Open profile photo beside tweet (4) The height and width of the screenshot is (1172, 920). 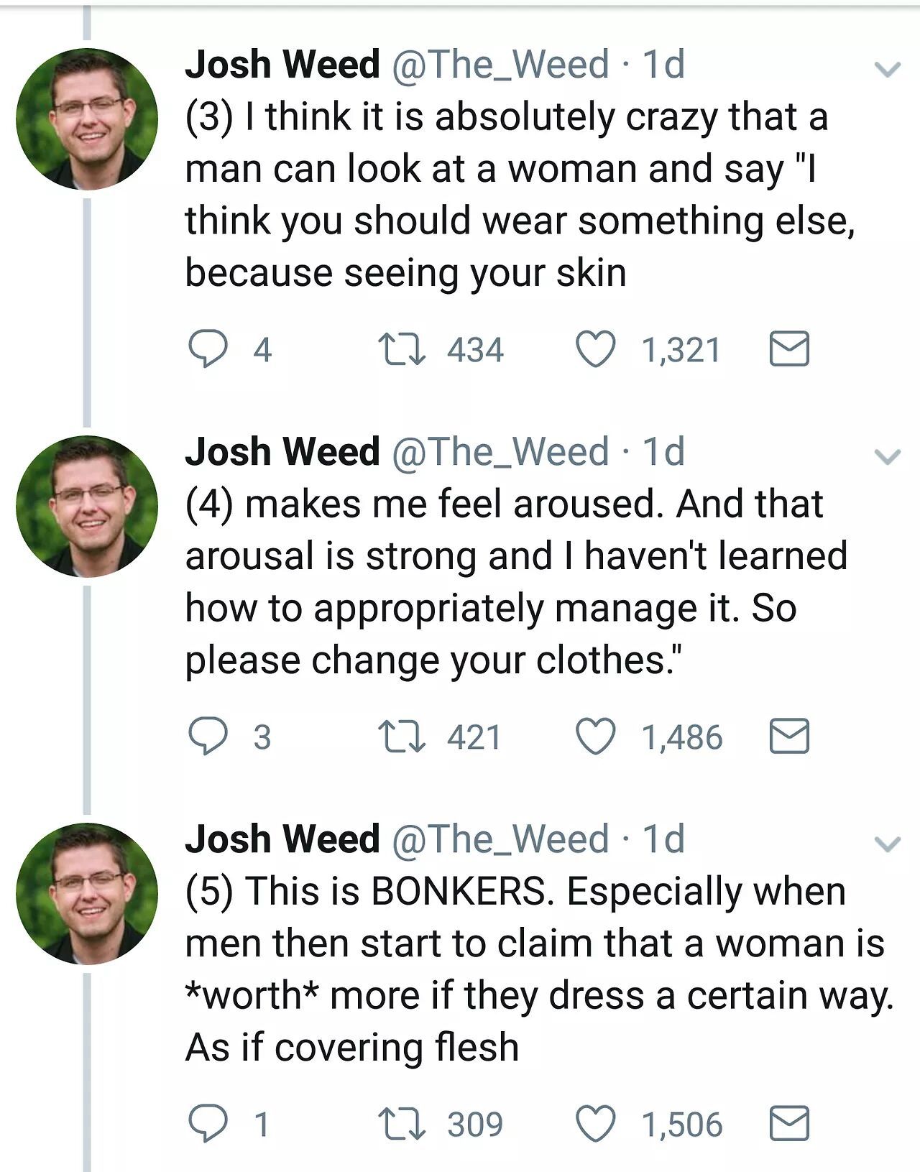(87, 507)
